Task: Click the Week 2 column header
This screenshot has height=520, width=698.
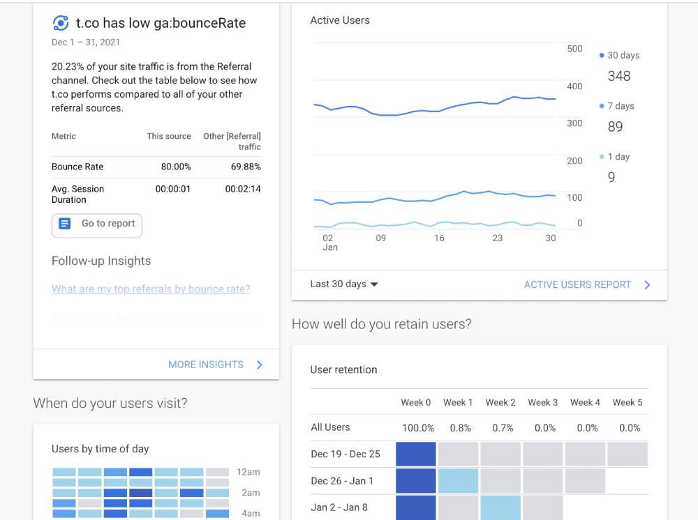Action: [x=500, y=402]
